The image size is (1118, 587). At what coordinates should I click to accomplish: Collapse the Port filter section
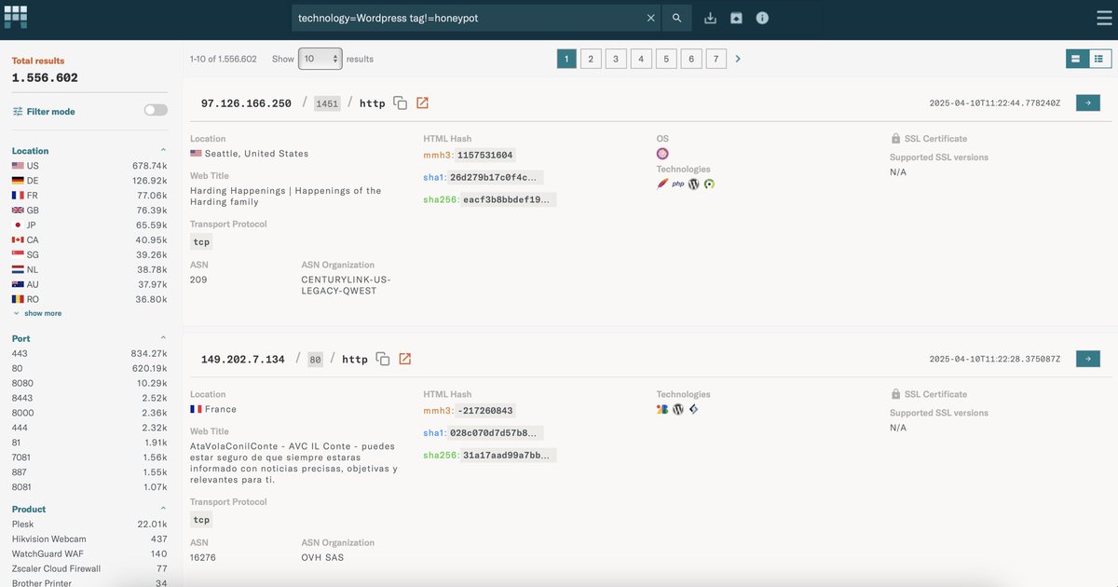pos(163,338)
